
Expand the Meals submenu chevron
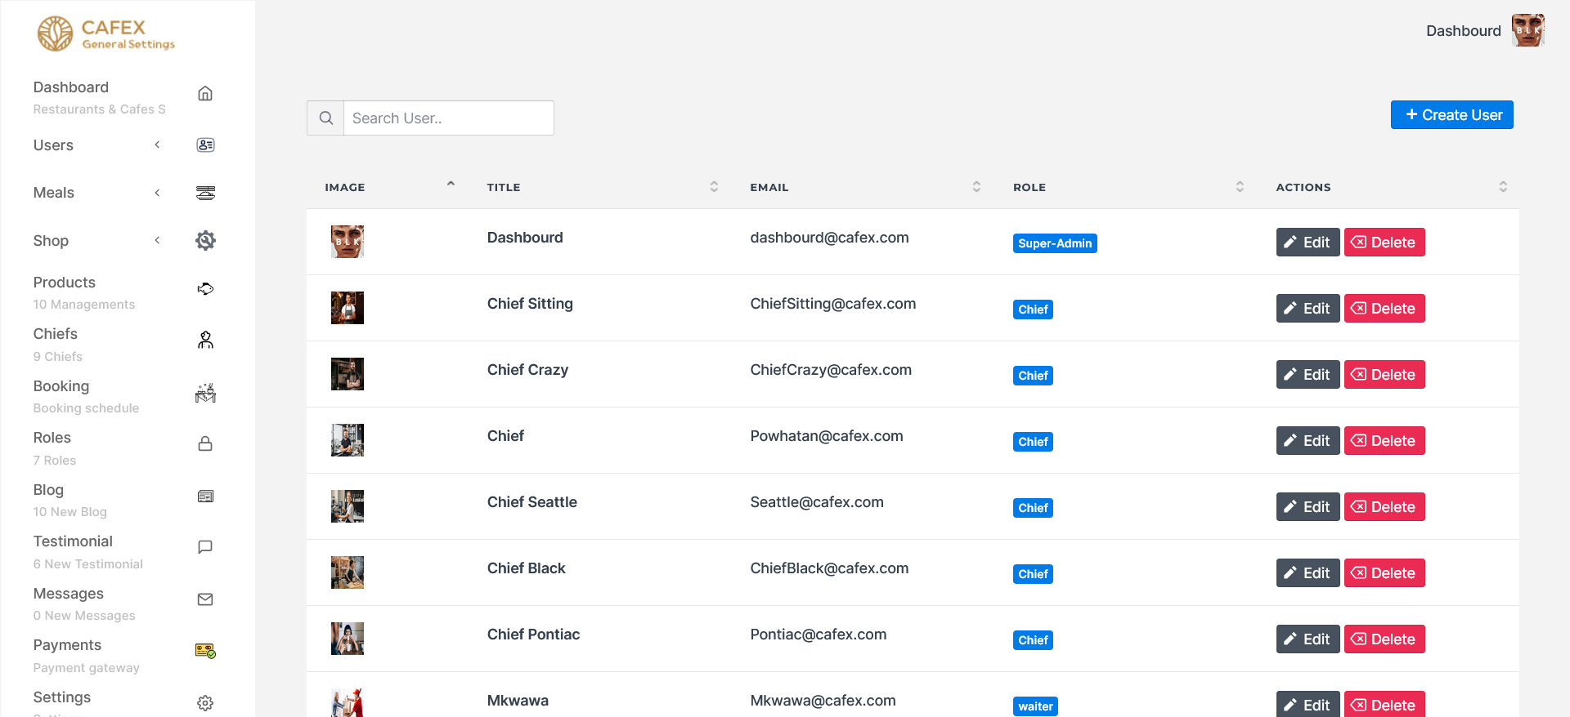(157, 193)
